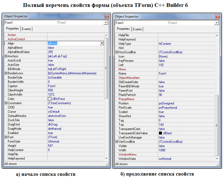Expand the VertScrollBar property

click(x=117, y=142)
